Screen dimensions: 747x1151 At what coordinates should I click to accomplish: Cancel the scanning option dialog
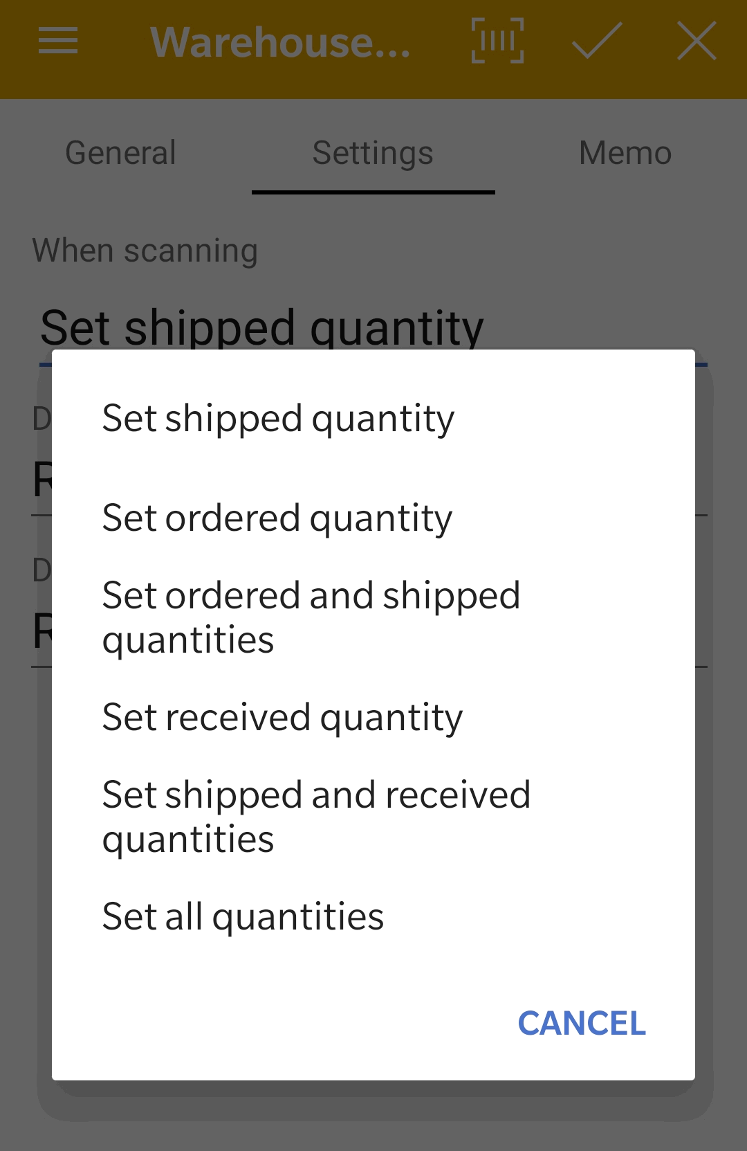(x=582, y=1023)
